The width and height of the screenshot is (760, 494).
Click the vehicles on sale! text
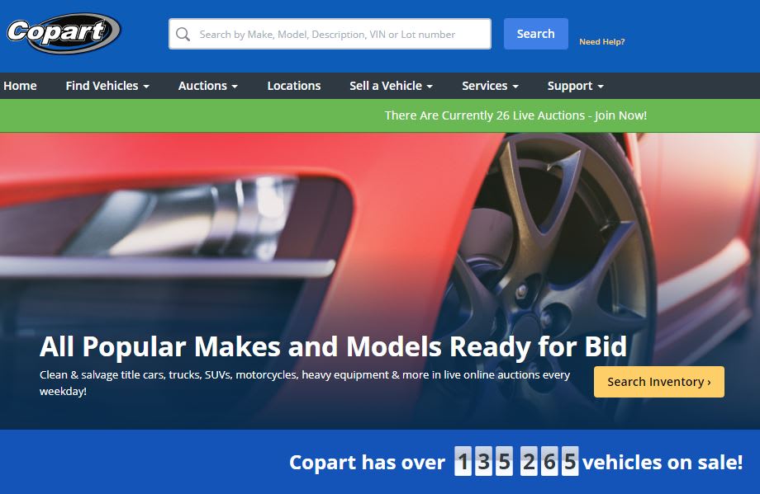click(662, 462)
